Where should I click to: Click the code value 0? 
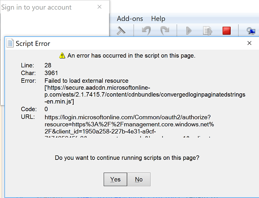[x=46, y=109]
